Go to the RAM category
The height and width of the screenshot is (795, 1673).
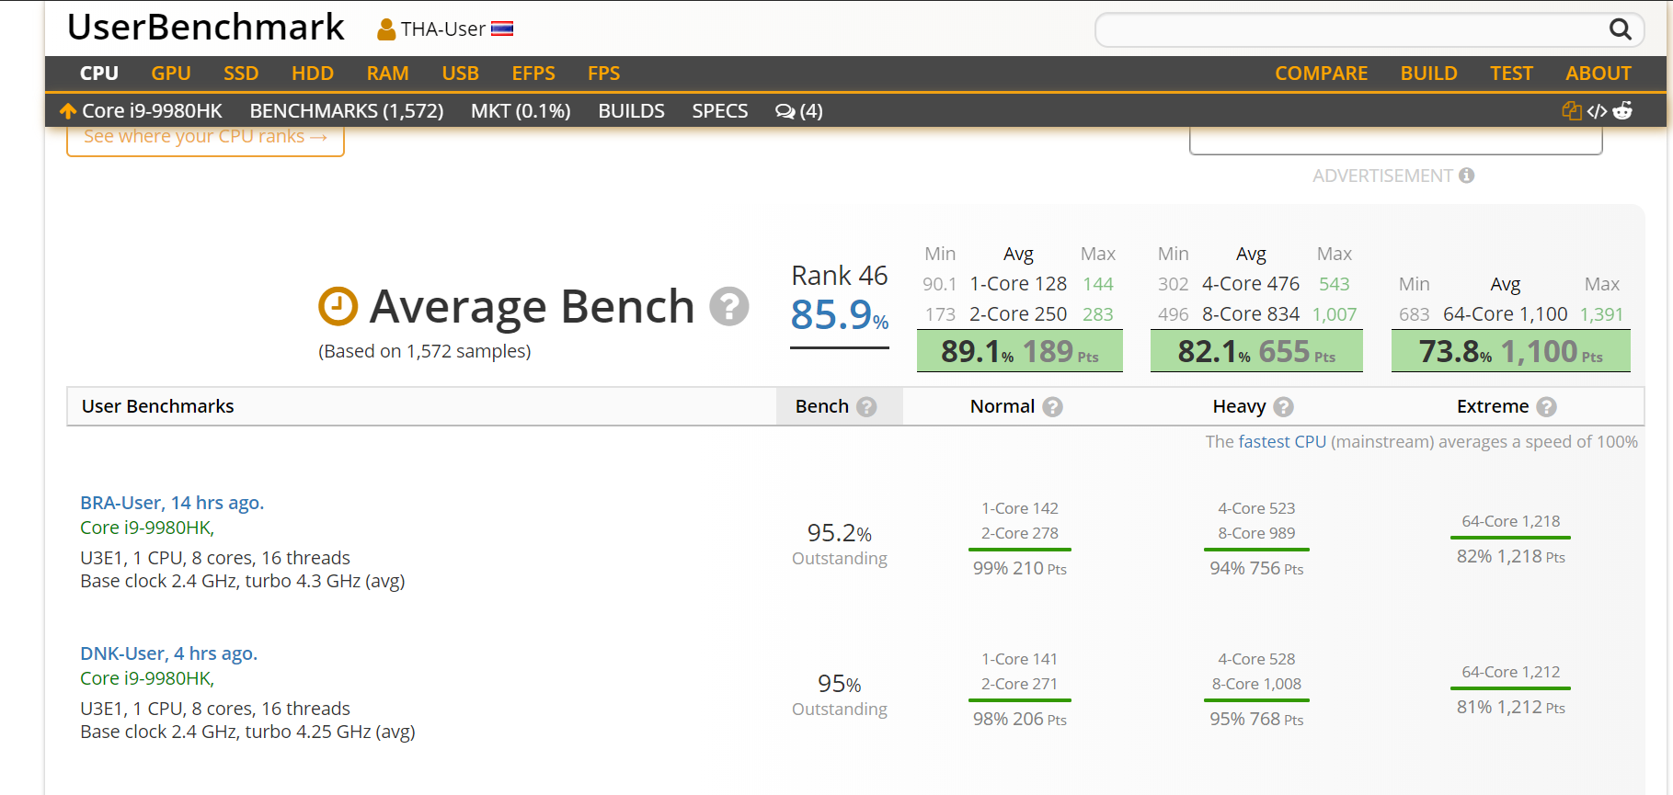(388, 74)
